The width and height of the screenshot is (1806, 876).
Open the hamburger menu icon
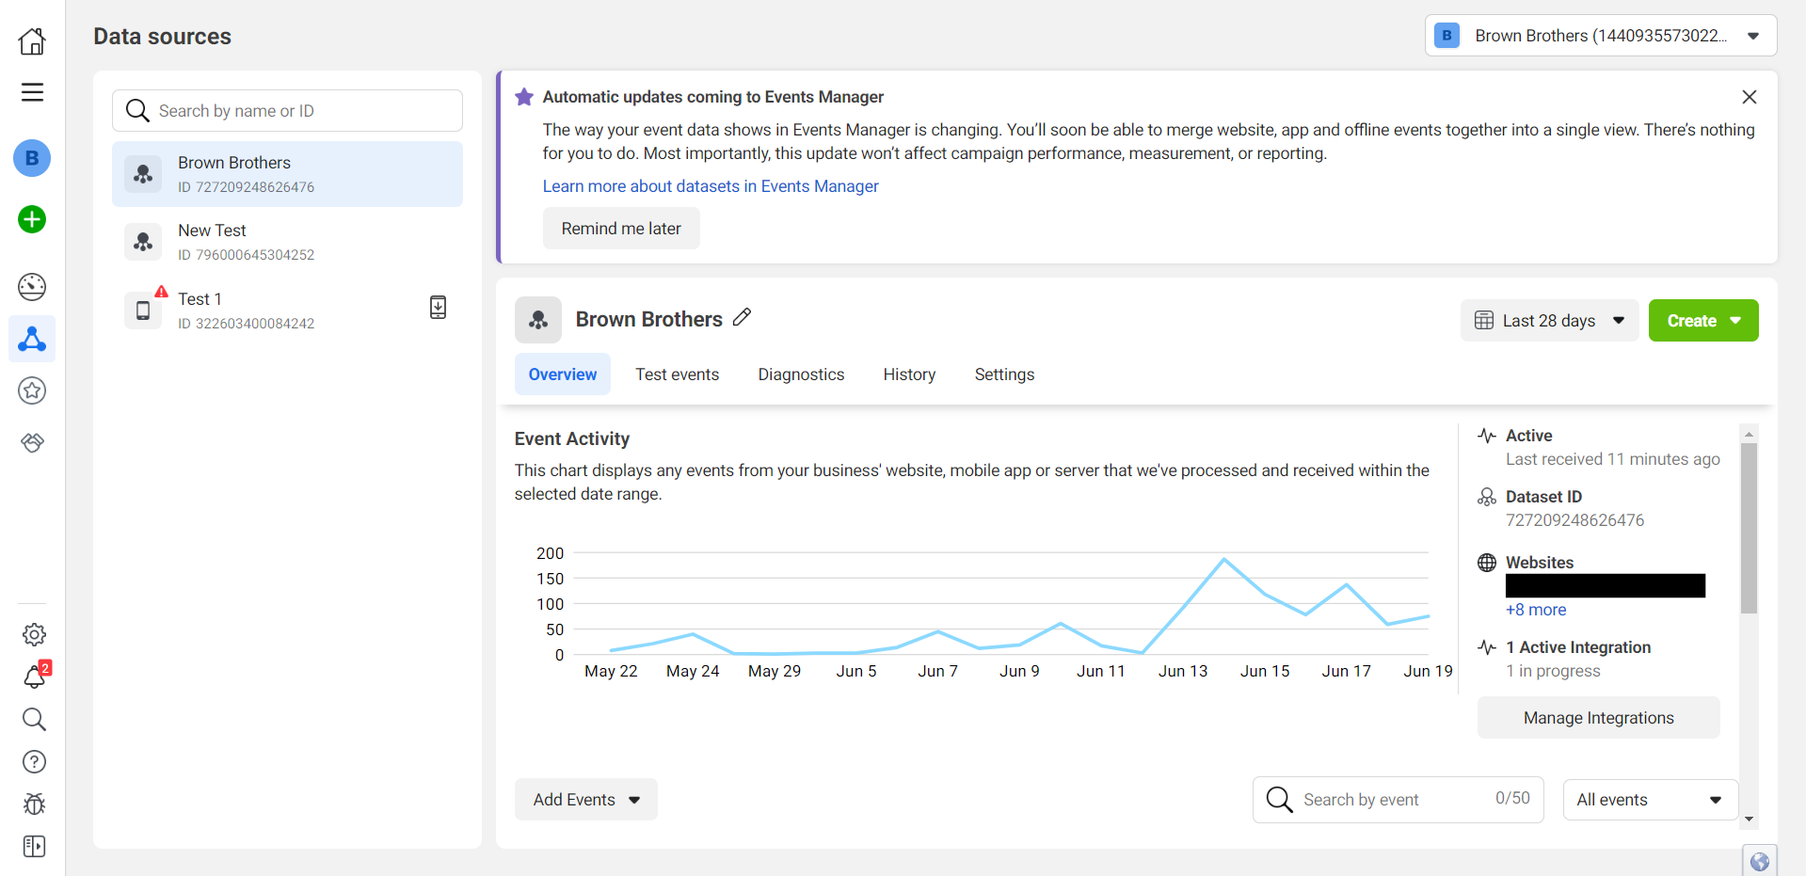32,92
